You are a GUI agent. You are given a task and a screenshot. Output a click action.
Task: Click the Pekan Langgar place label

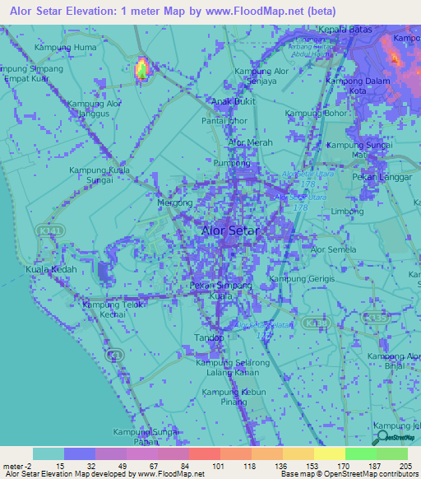coord(382,177)
